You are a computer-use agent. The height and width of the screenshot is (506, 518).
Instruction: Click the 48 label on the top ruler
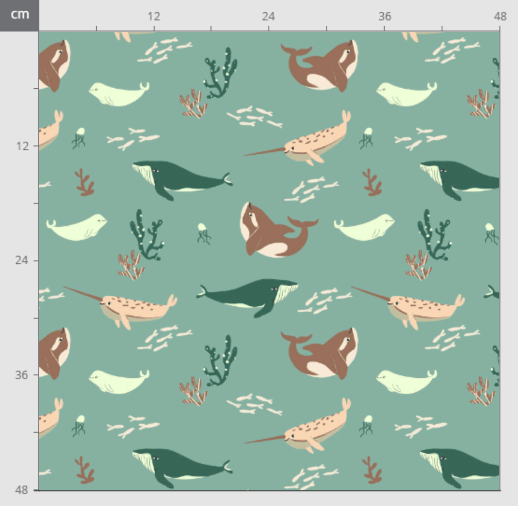pos(500,17)
